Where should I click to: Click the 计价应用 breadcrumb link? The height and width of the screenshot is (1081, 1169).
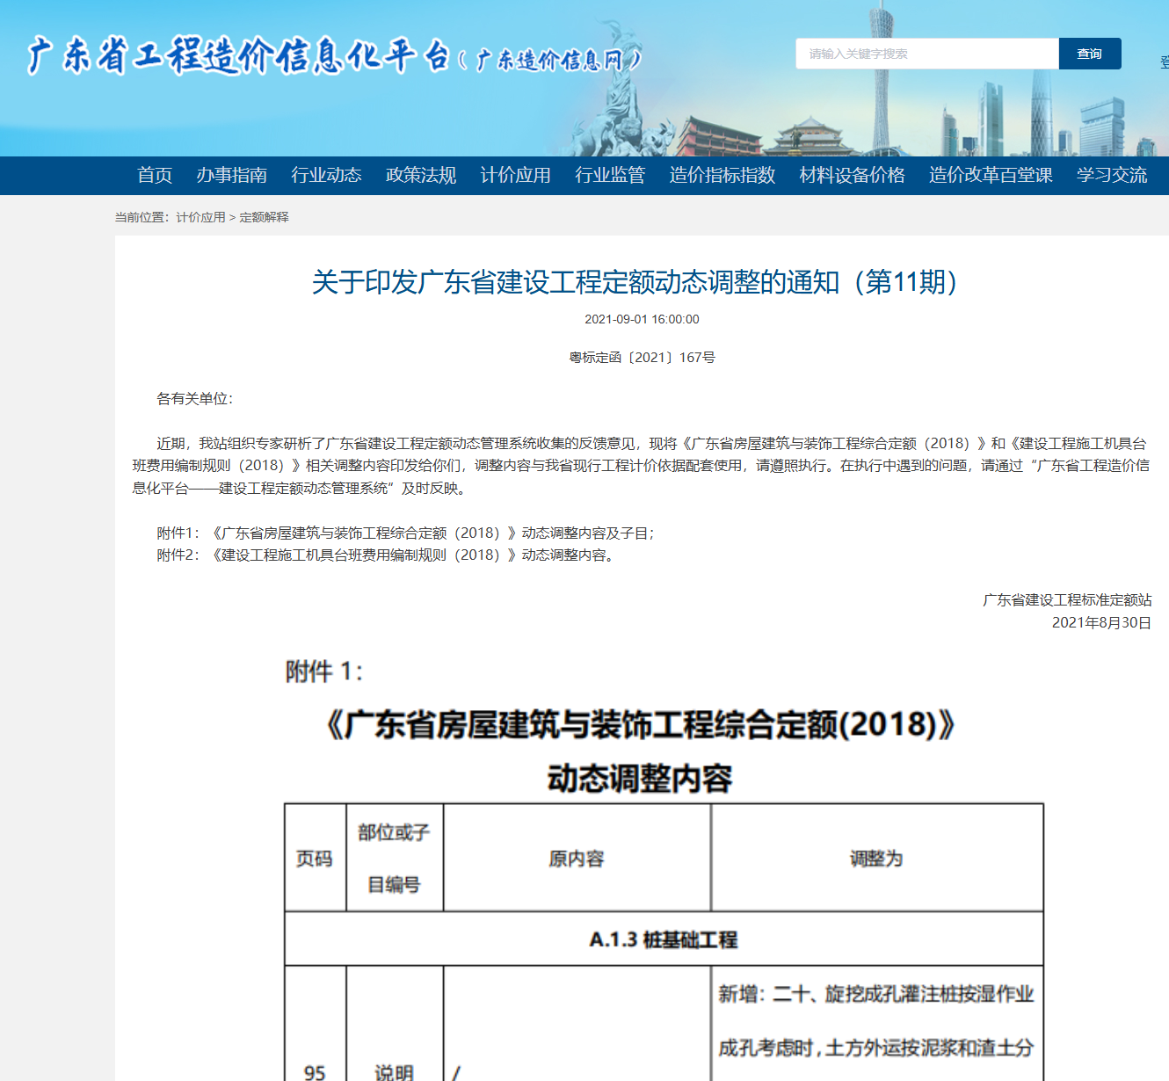pos(200,217)
